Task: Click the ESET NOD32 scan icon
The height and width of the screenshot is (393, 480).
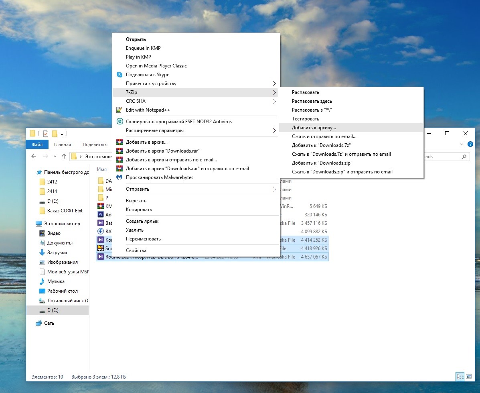Action: 119,121
